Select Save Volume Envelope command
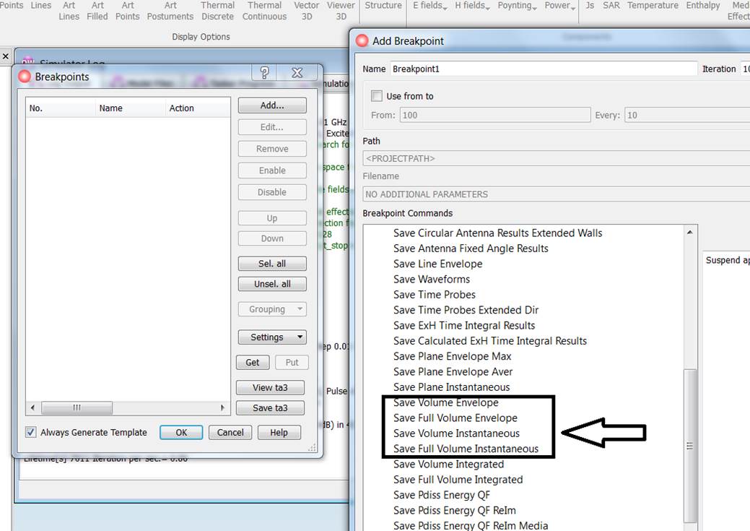The width and height of the screenshot is (750, 531). [446, 402]
